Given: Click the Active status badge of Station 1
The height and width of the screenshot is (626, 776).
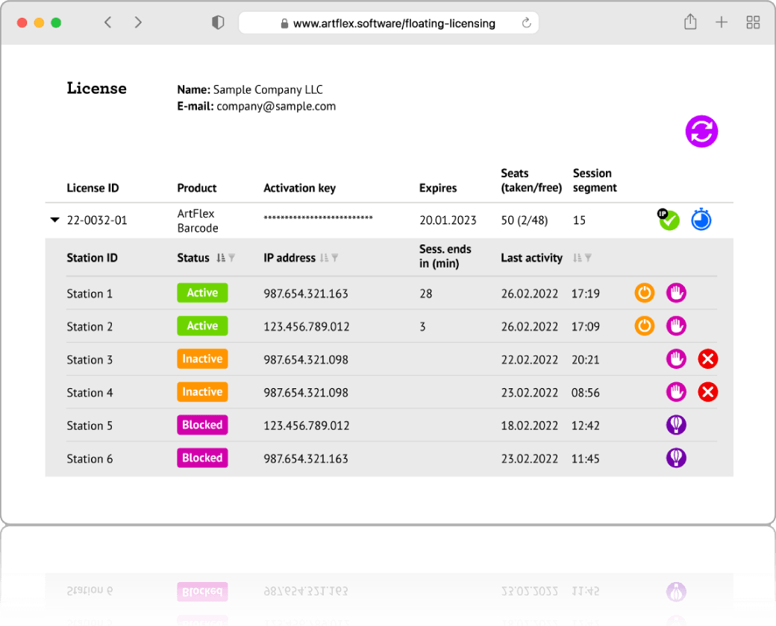Looking at the screenshot, I should (x=202, y=293).
